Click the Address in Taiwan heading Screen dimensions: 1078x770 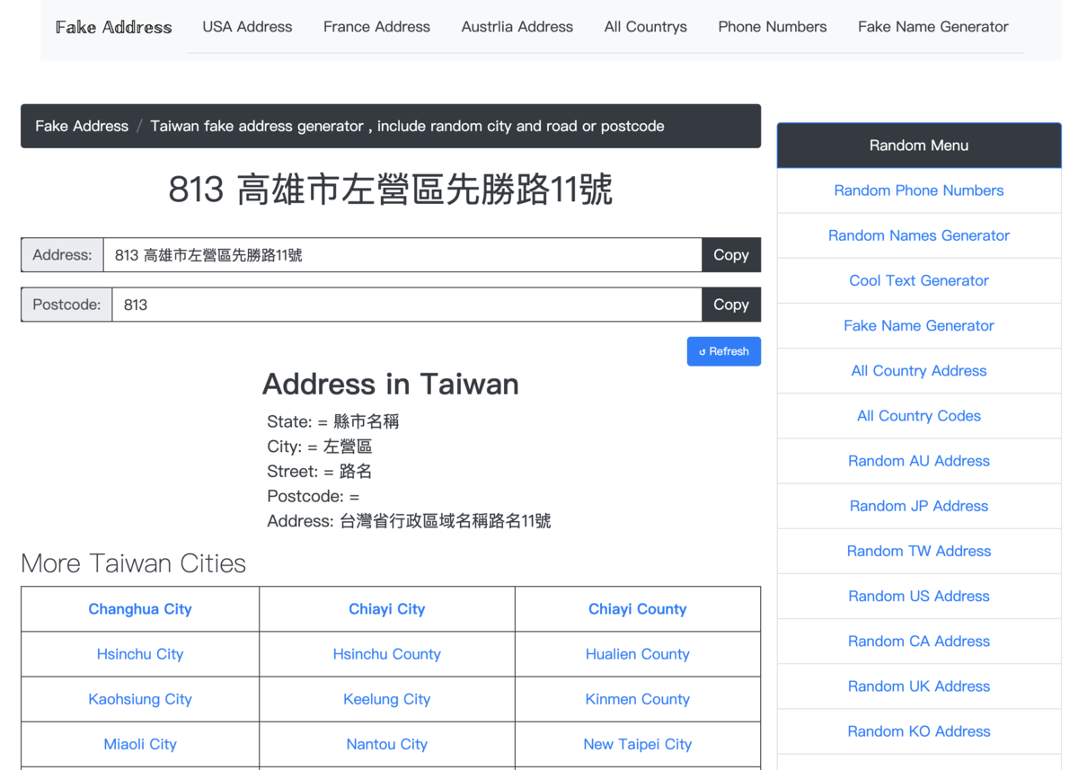pos(391,384)
